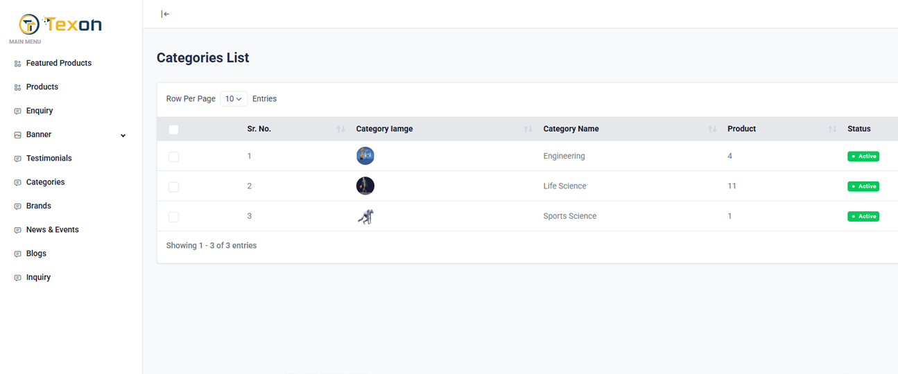
Task: Check the Sports Science row checkbox
Action: pyautogui.click(x=173, y=217)
